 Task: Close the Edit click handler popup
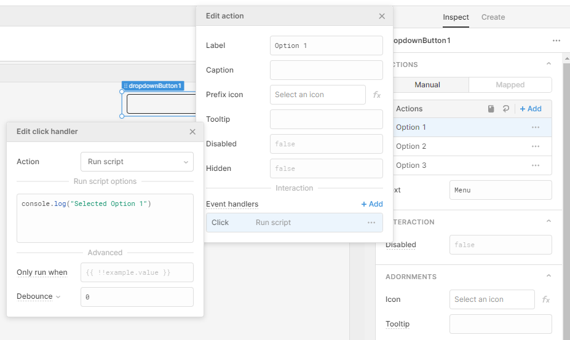192,132
